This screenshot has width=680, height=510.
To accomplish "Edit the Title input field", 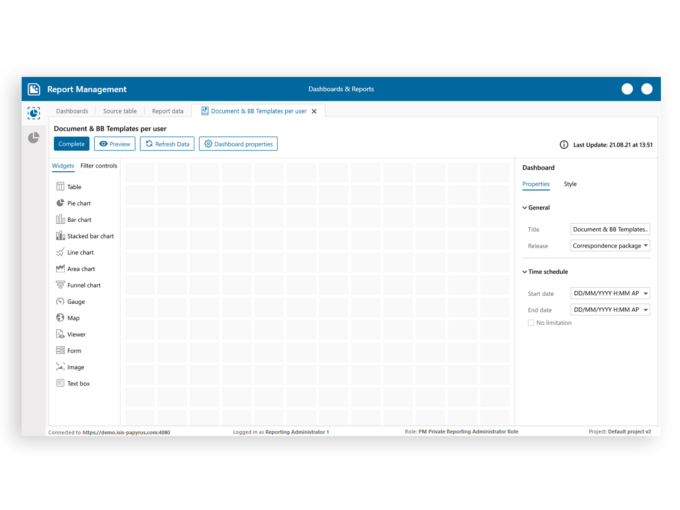I will (x=610, y=229).
